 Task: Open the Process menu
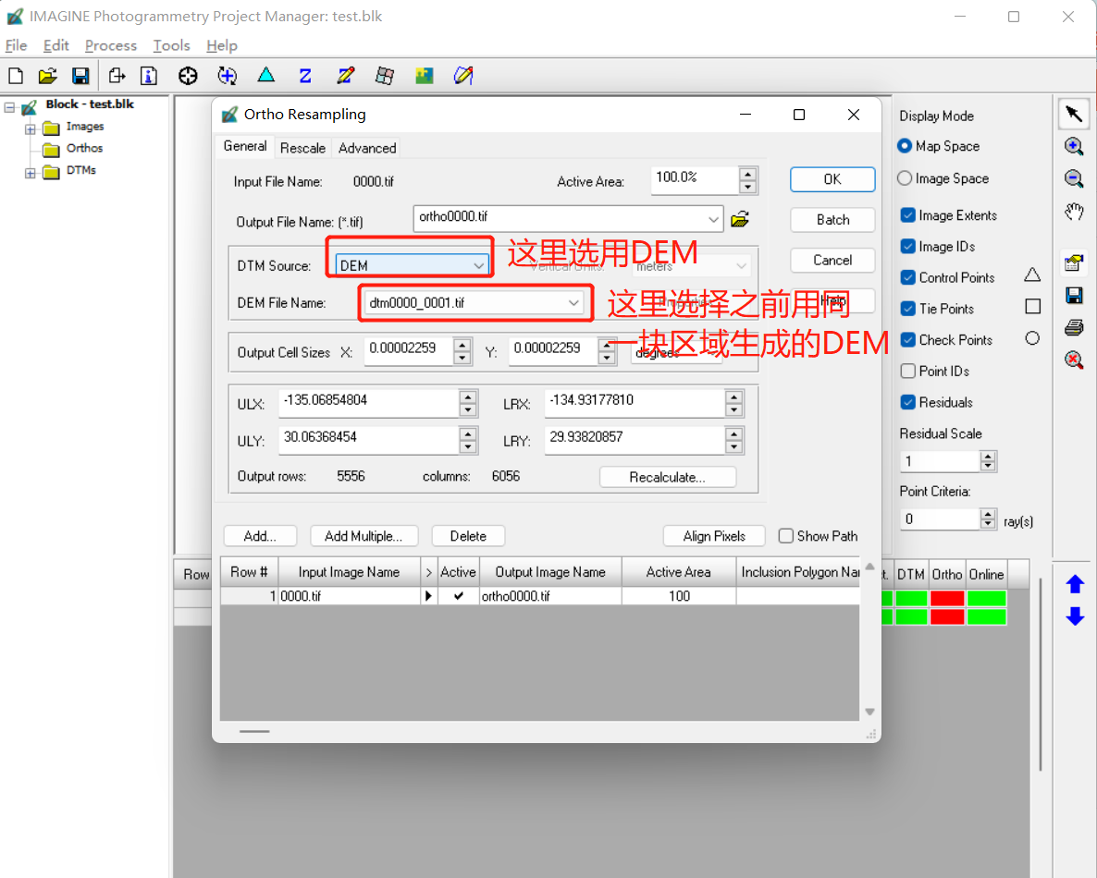pyautogui.click(x=111, y=45)
